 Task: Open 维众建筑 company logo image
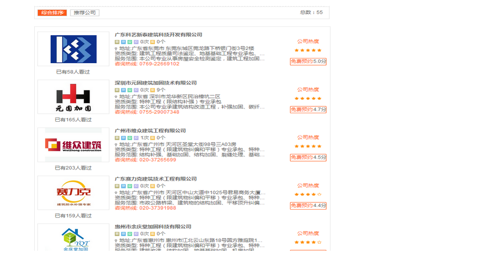click(x=73, y=145)
